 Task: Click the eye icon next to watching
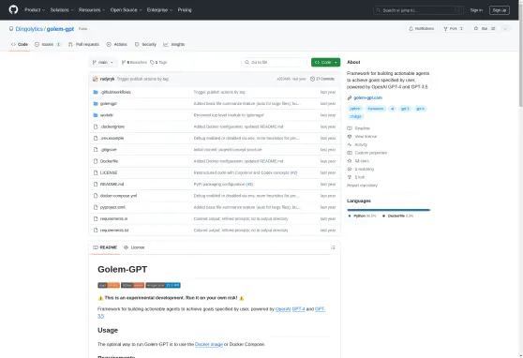click(x=350, y=169)
